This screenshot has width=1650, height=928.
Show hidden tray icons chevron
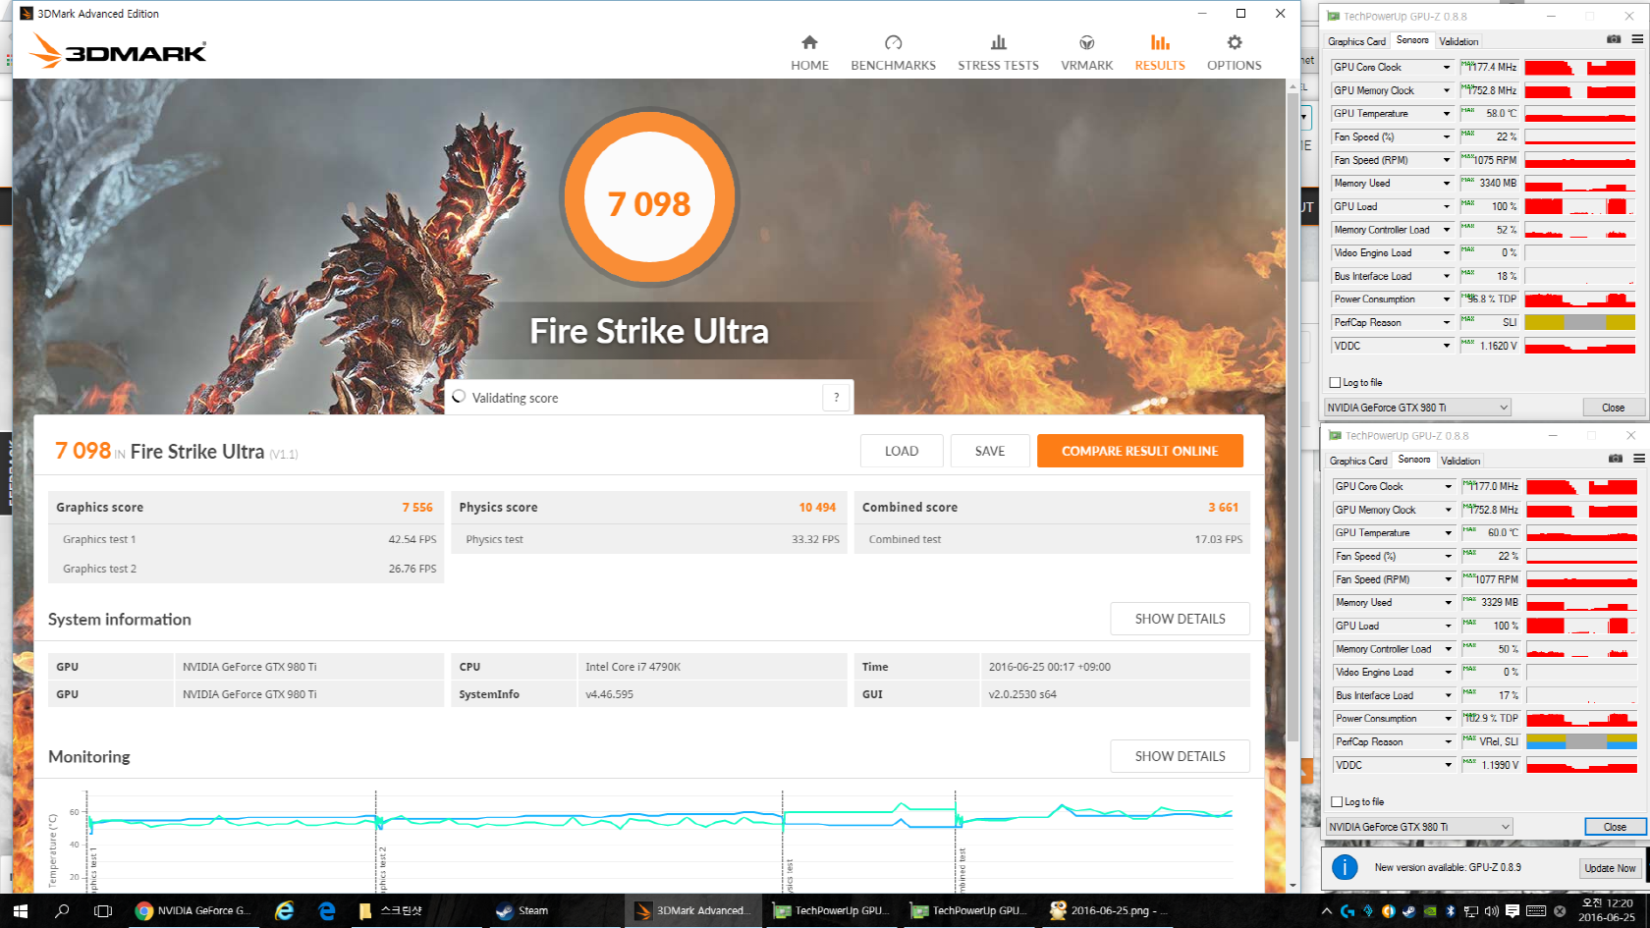click(x=1327, y=911)
